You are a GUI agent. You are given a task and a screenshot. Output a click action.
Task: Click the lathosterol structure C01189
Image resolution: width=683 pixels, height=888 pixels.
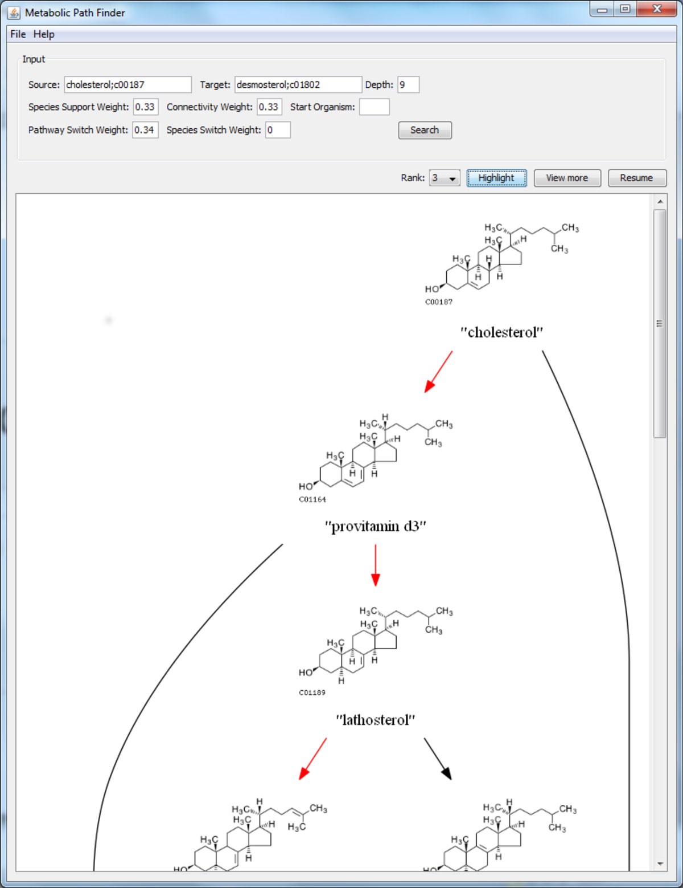(376, 644)
